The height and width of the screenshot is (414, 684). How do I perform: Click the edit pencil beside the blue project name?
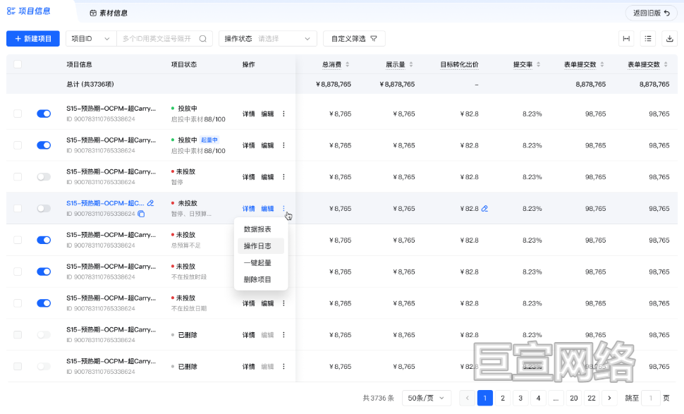(150, 203)
